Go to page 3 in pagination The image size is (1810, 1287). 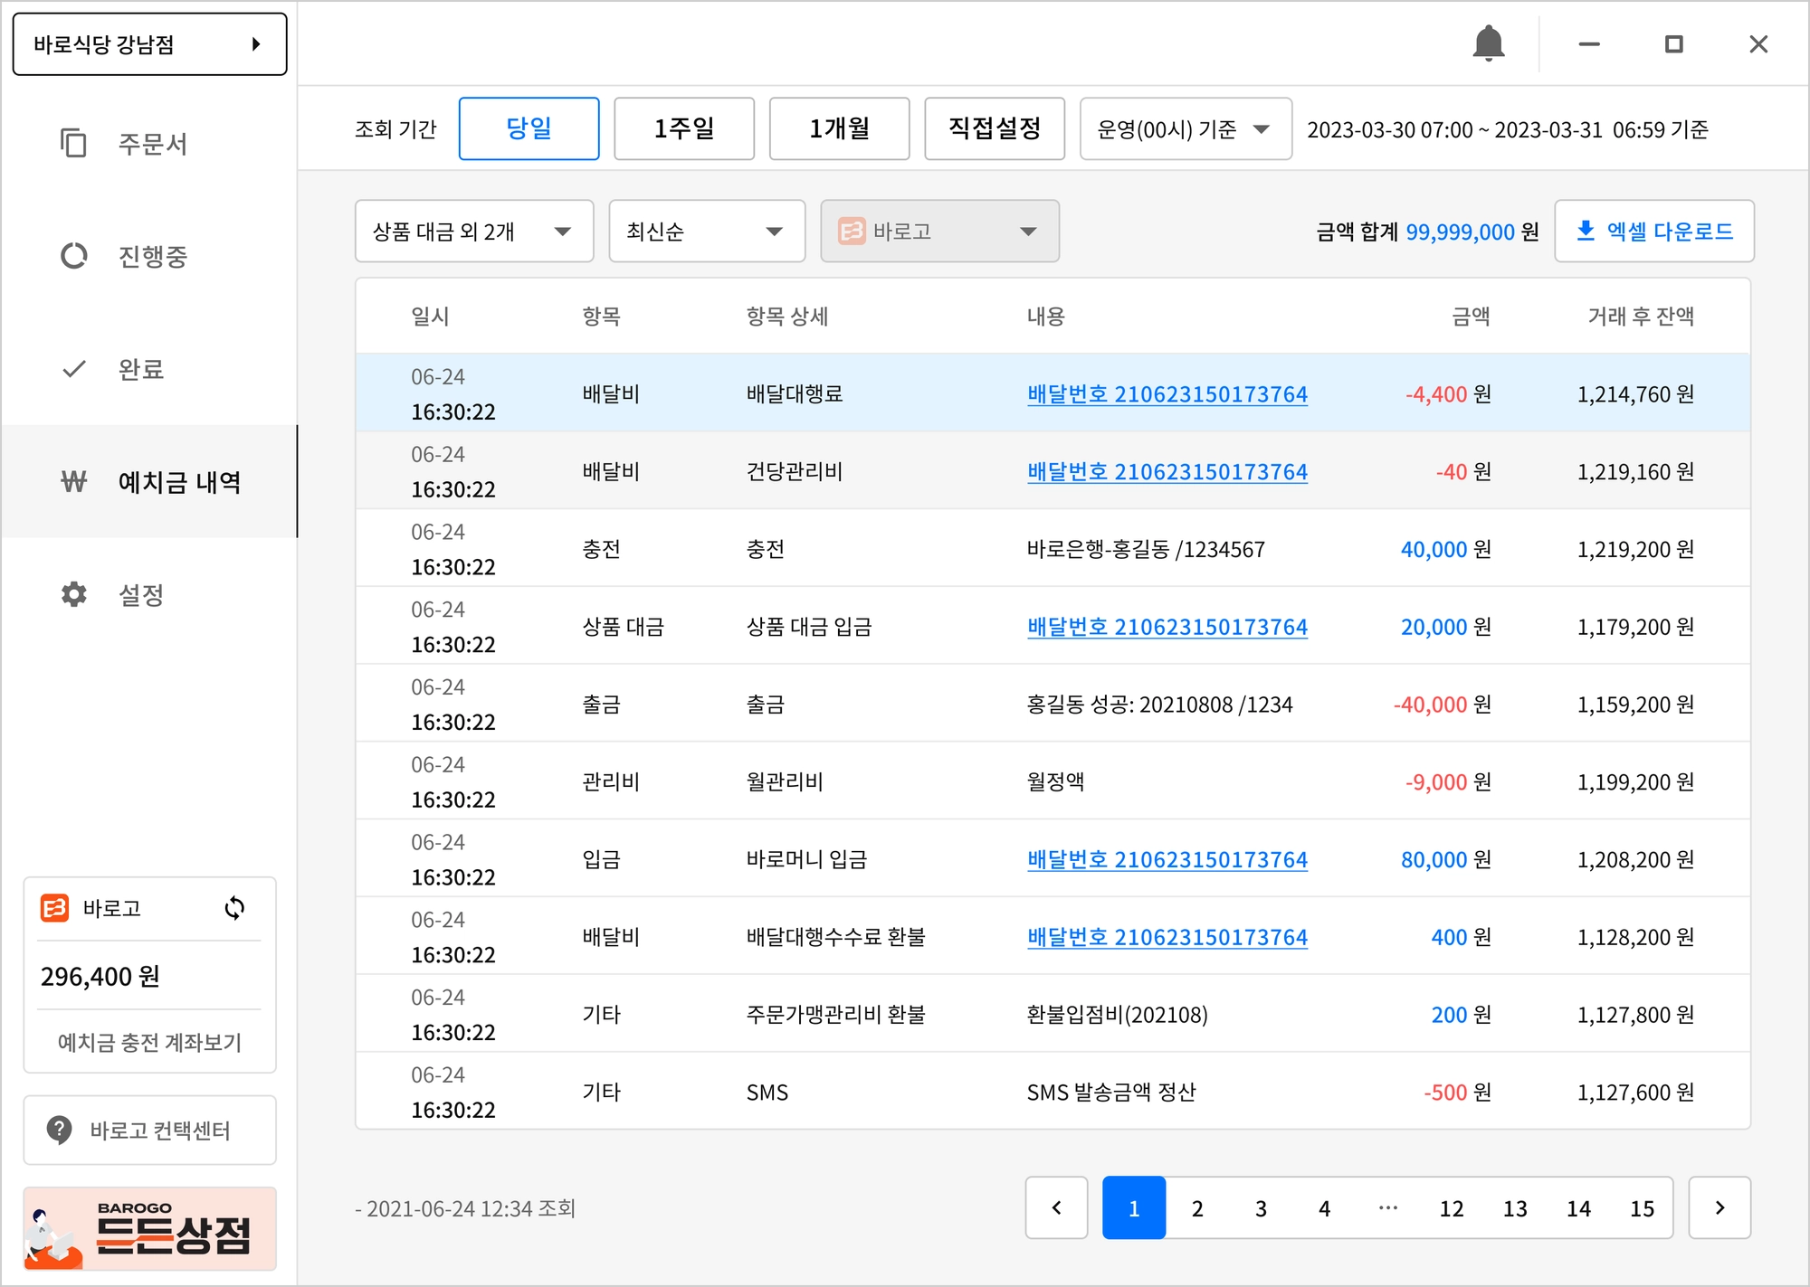[1261, 1208]
